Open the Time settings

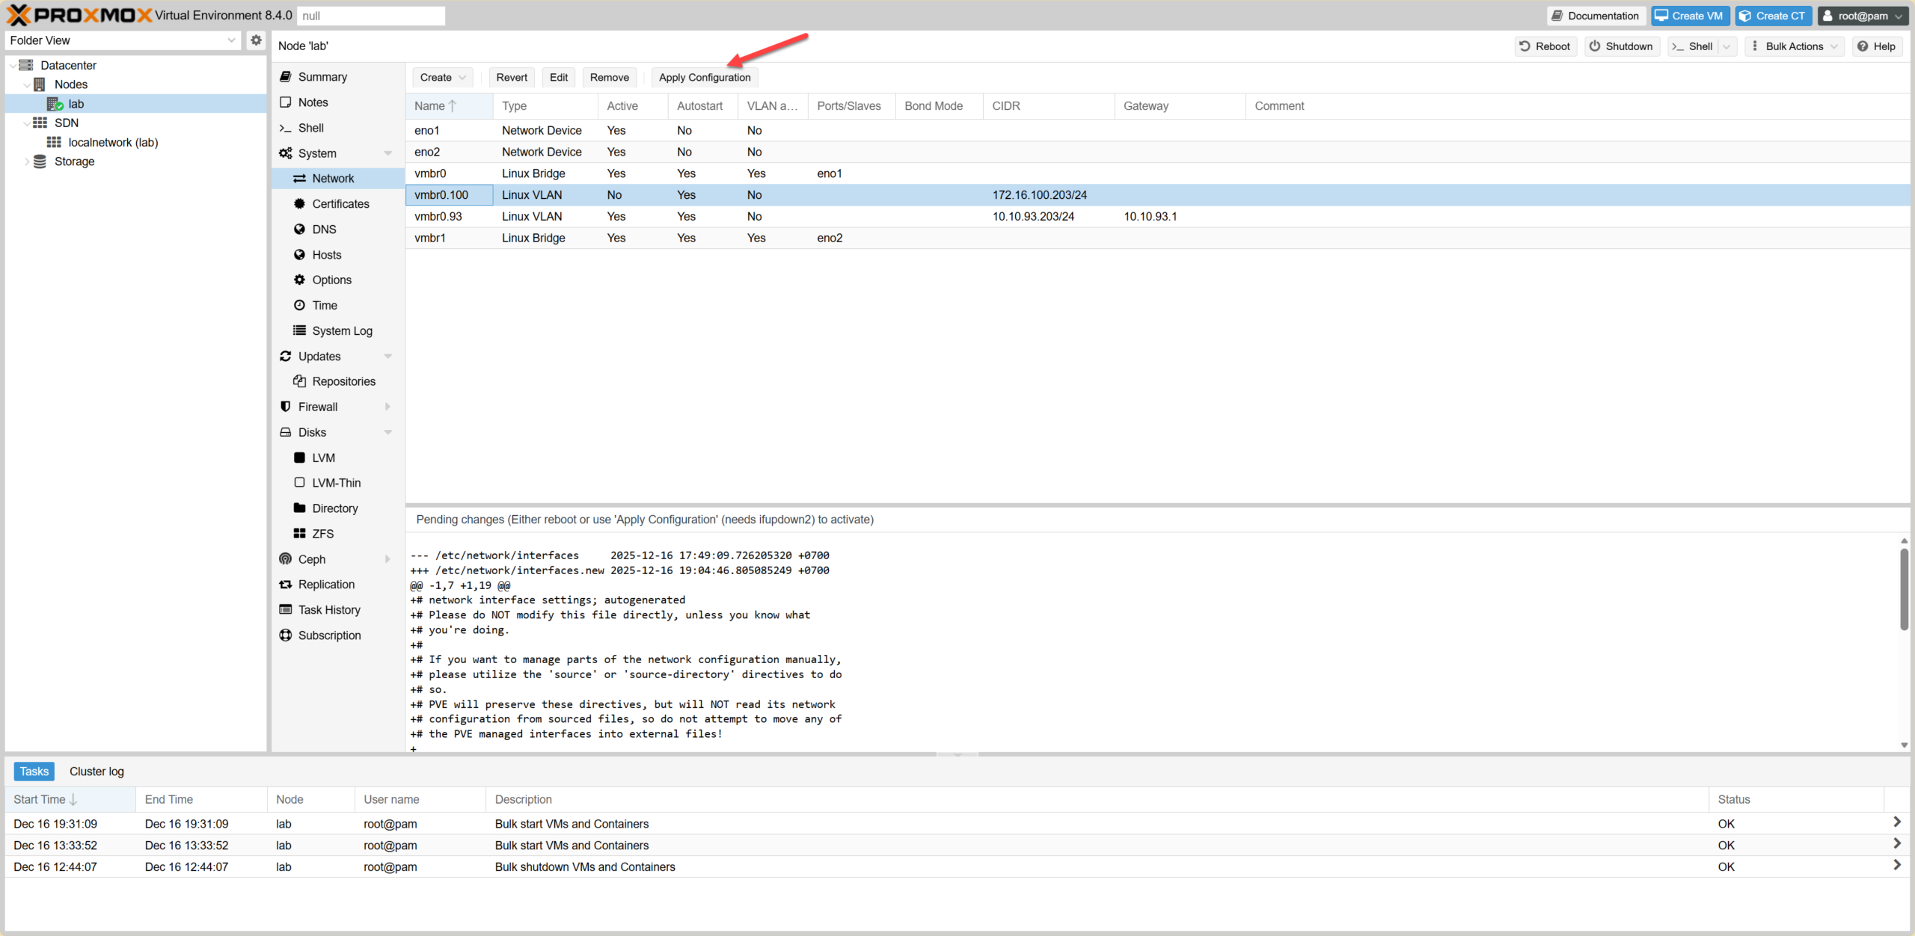[x=325, y=305]
